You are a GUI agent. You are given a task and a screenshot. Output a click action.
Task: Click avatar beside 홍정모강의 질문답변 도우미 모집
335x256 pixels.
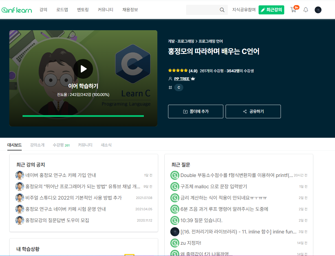tap(20, 220)
